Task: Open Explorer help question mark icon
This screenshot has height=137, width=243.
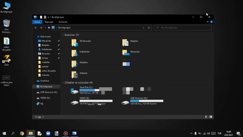Action: [211, 22]
